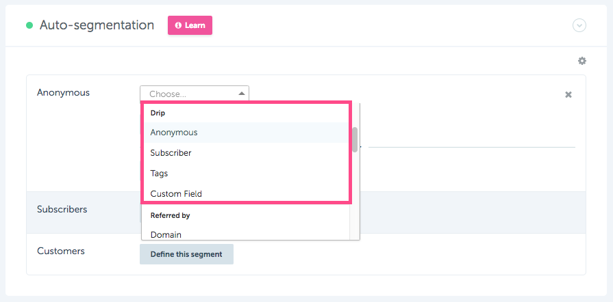The width and height of the screenshot is (613, 302).
Task: Click the Learn button
Action: pyautogui.click(x=190, y=25)
